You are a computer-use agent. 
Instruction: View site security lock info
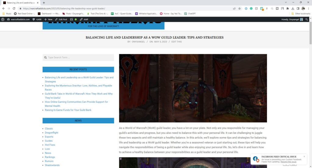pos(20,8)
